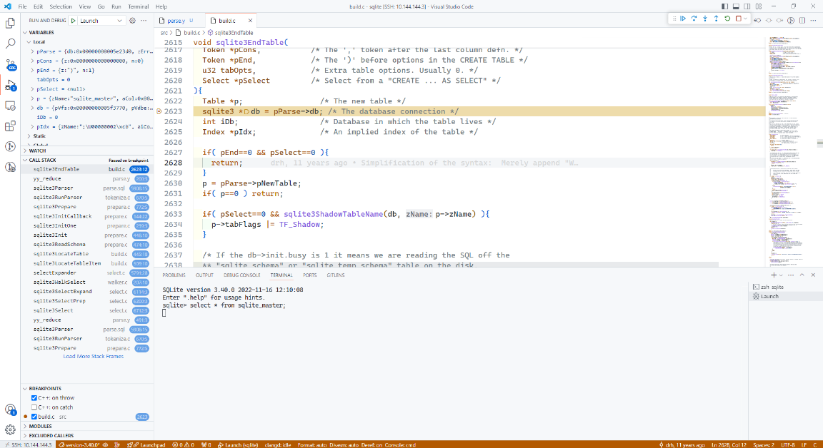Click the Step Into debug icon

(704, 19)
